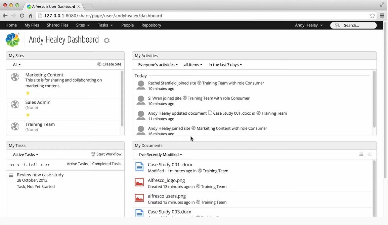Viewport: 388px width, 225px height.
Task: Open Case Study 001 .docx in My Documents
Action: [x=170, y=165]
